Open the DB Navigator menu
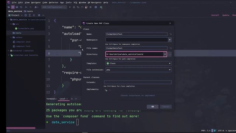The height and width of the screenshot is (133, 236). click(94, 3)
